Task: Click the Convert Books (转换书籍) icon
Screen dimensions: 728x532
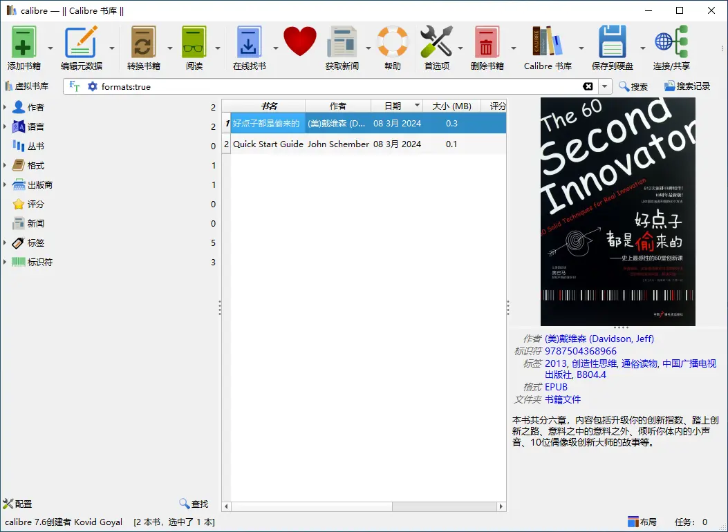Action: [x=143, y=43]
